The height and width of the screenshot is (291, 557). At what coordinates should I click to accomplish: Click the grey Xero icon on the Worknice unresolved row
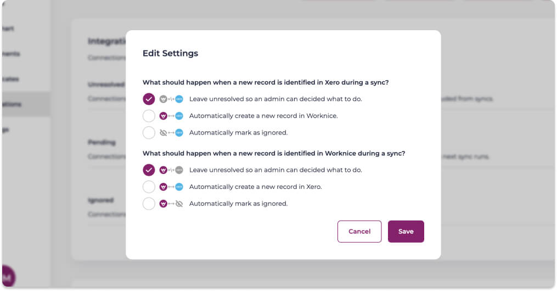point(179,170)
